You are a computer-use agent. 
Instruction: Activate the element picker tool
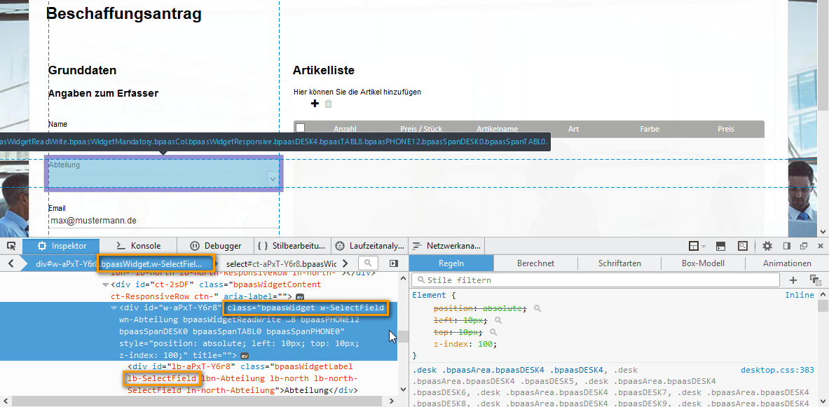(x=11, y=246)
